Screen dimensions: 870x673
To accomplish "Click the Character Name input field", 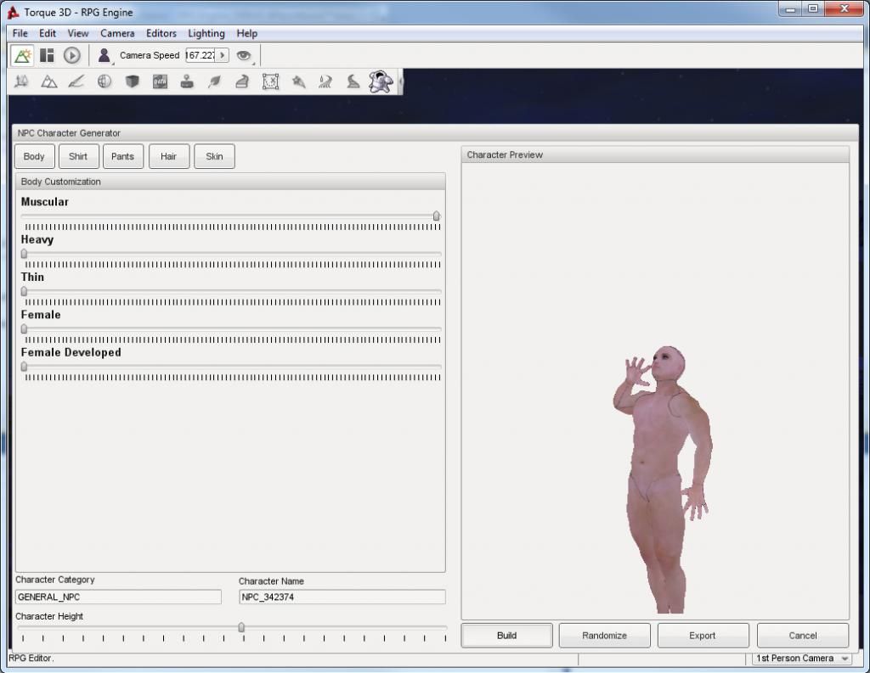I will (x=342, y=597).
